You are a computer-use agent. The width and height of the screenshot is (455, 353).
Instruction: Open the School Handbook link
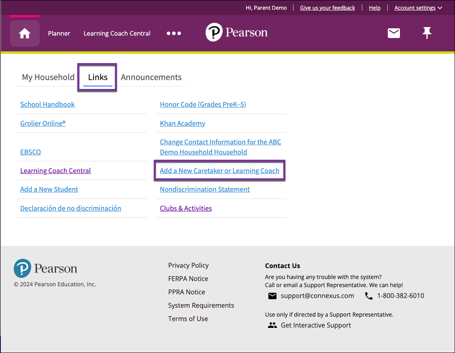click(47, 104)
